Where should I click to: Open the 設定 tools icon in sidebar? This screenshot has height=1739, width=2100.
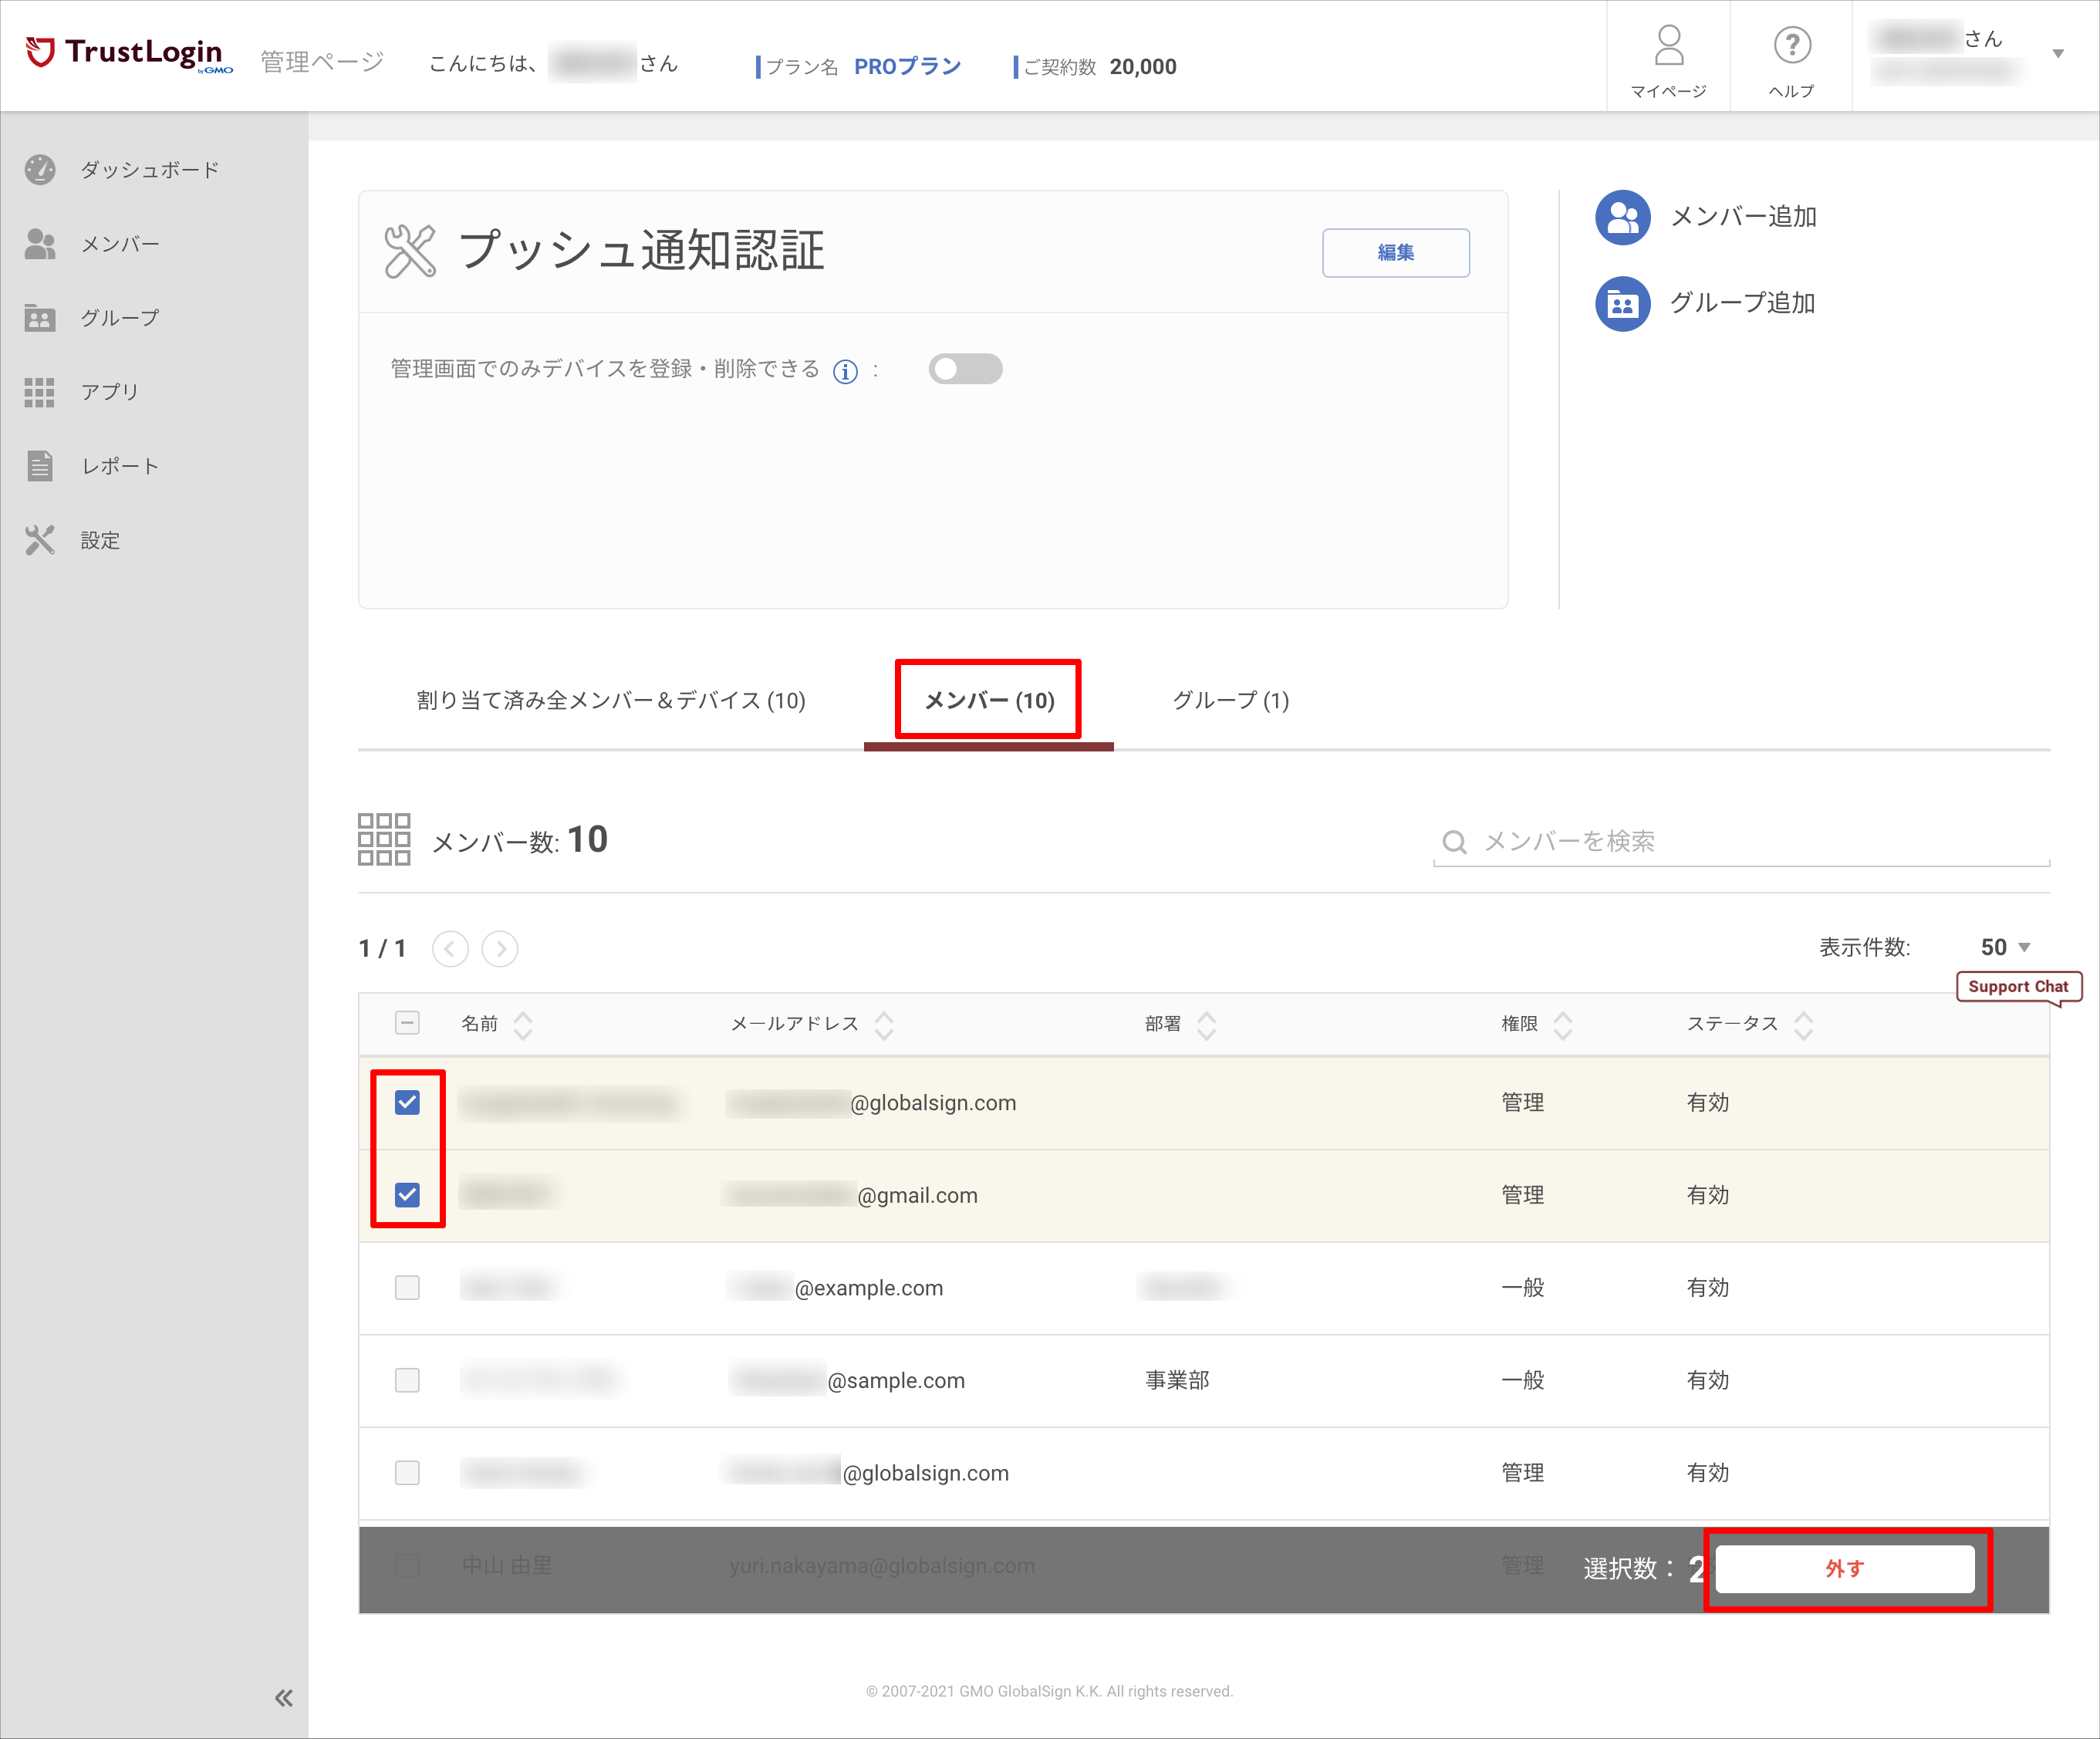click(40, 540)
